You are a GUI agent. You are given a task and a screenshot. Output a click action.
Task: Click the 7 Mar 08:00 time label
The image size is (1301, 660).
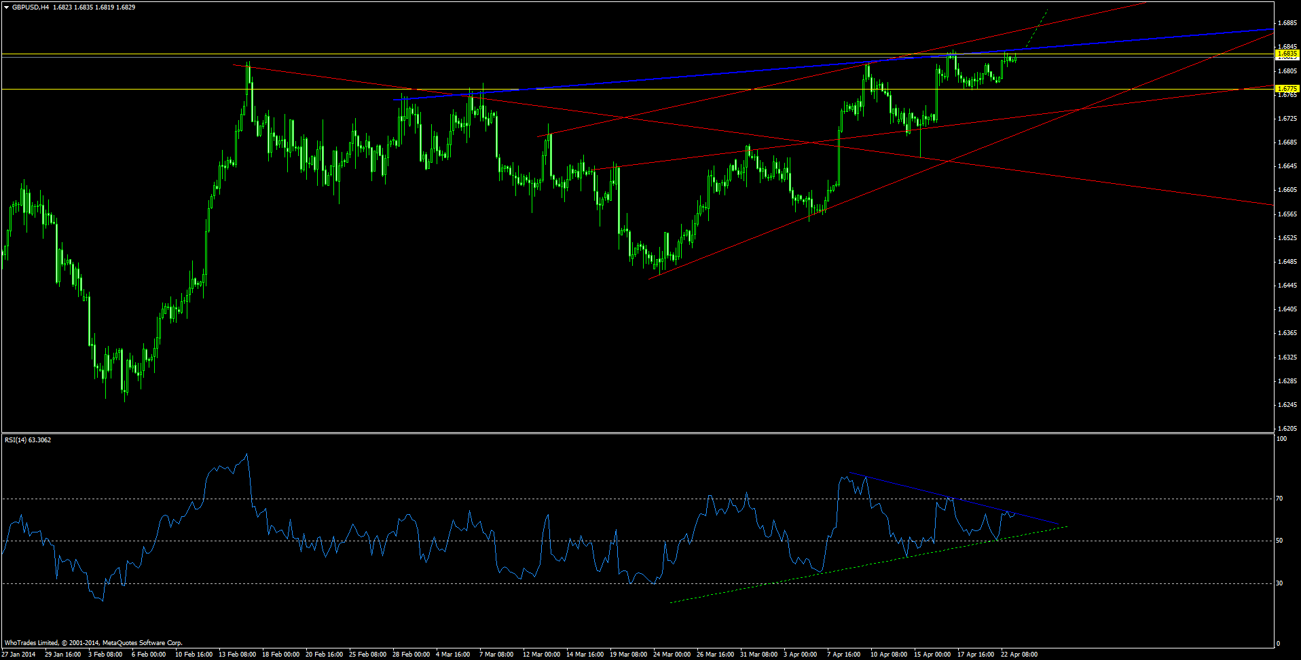[x=496, y=655]
